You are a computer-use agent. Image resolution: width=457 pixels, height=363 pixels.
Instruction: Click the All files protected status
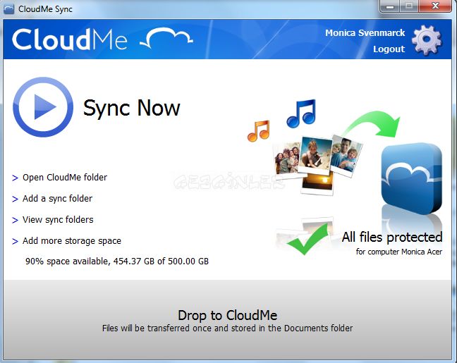coord(392,237)
